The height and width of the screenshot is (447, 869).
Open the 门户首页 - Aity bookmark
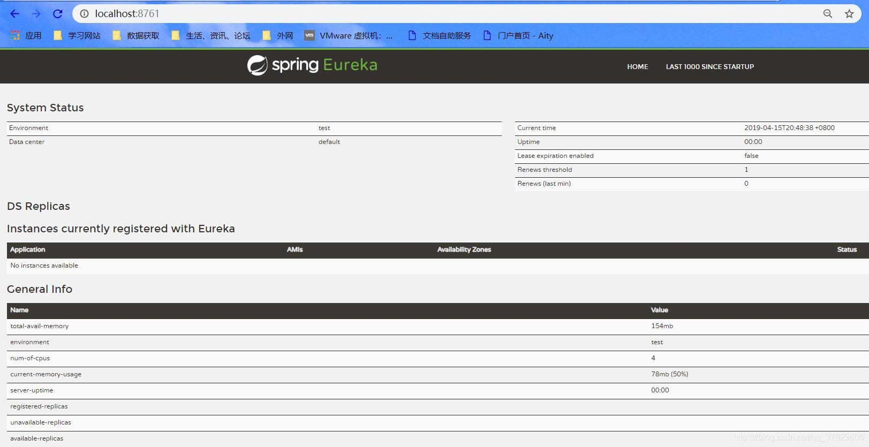[518, 35]
